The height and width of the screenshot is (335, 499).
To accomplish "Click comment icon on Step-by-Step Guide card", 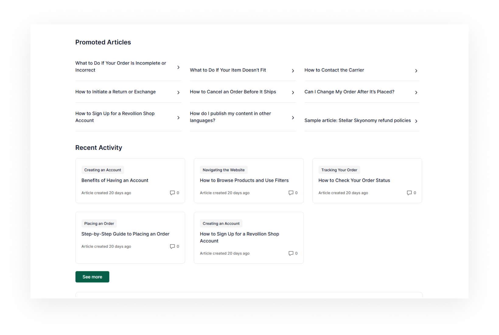I will [x=172, y=246].
